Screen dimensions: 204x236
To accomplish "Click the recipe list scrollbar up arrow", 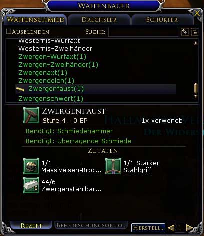I will coord(196,43).
